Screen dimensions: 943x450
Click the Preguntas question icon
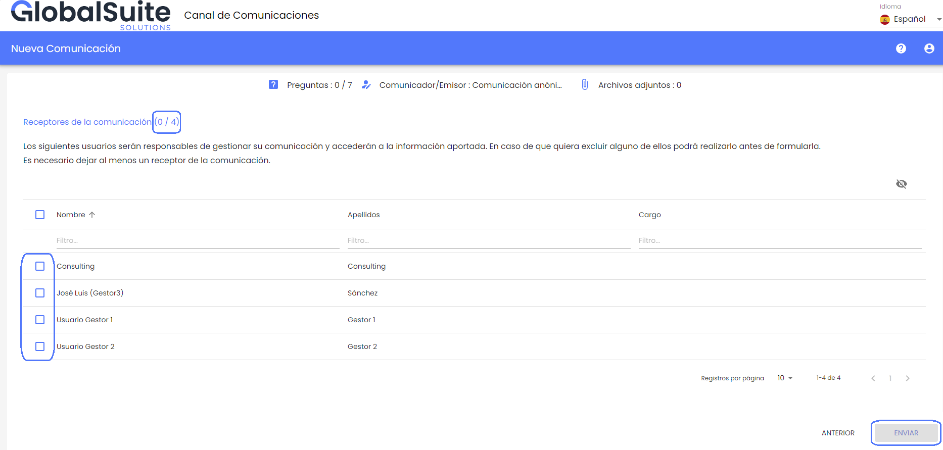(x=273, y=84)
